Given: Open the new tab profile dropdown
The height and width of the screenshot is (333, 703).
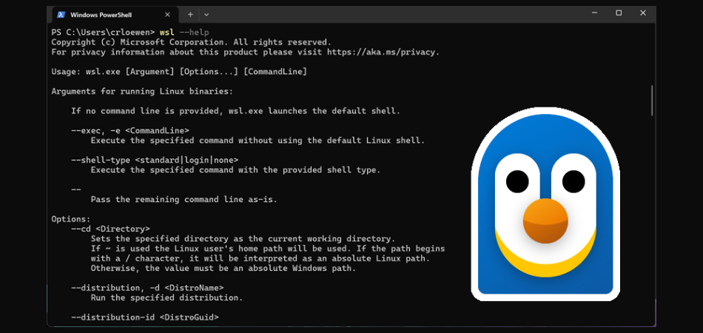Looking at the screenshot, I should coord(206,15).
